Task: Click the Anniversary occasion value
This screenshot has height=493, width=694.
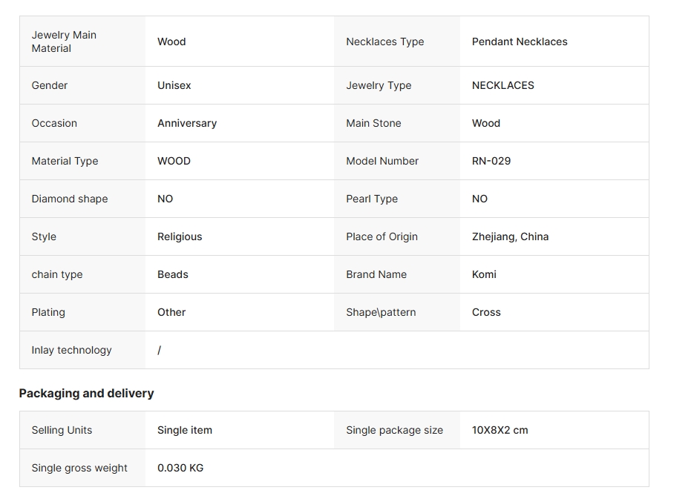Action: tap(187, 123)
